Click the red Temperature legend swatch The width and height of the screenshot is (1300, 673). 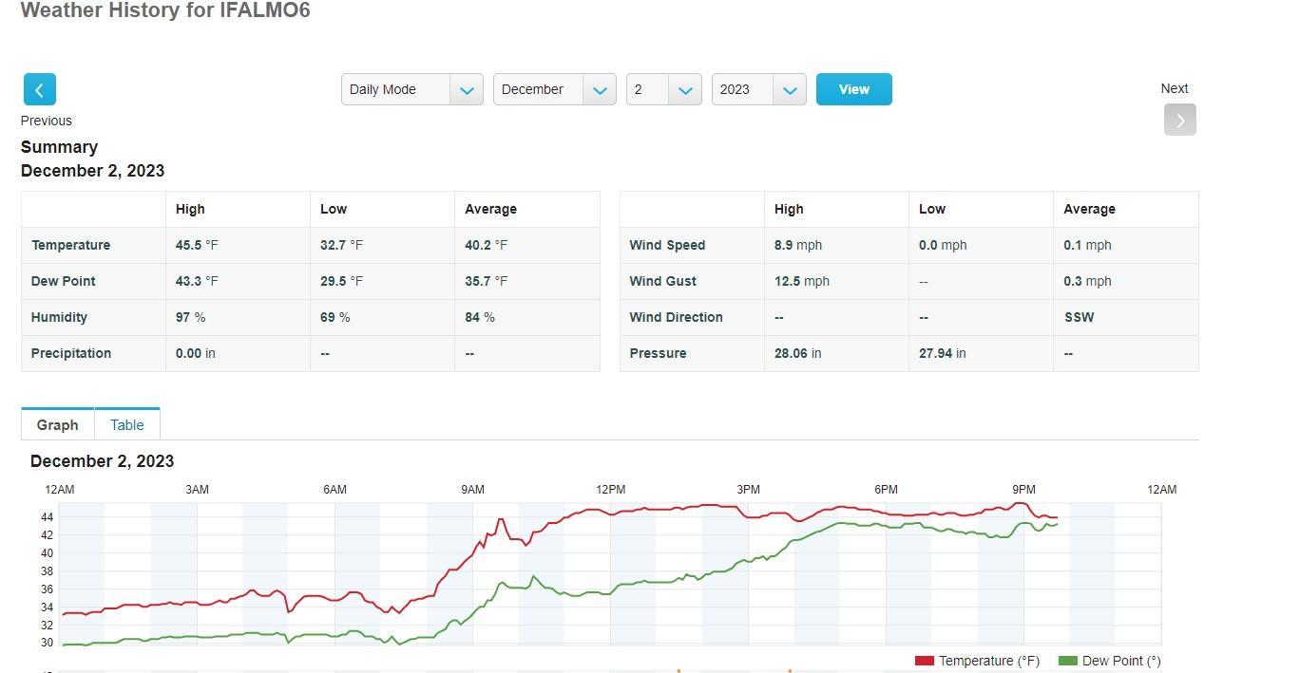point(924,661)
